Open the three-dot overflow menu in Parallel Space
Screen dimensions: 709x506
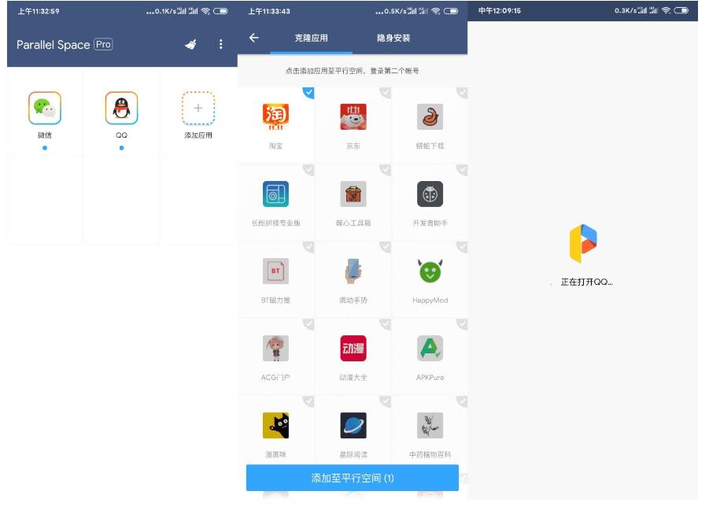tap(220, 44)
